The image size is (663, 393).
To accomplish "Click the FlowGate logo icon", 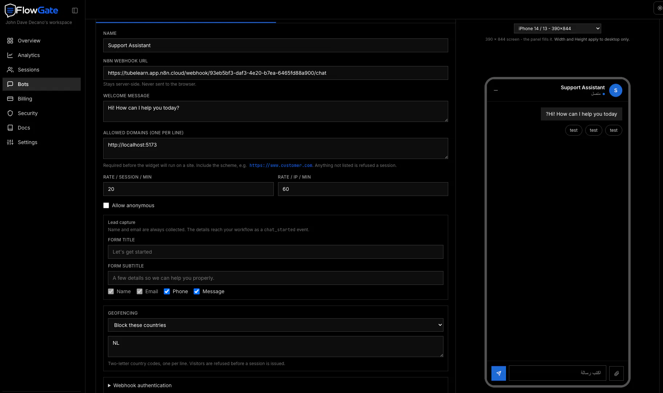I will pos(10,11).
